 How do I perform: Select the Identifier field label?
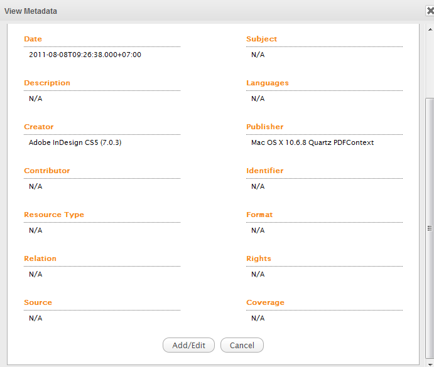[x=264, y=171]
